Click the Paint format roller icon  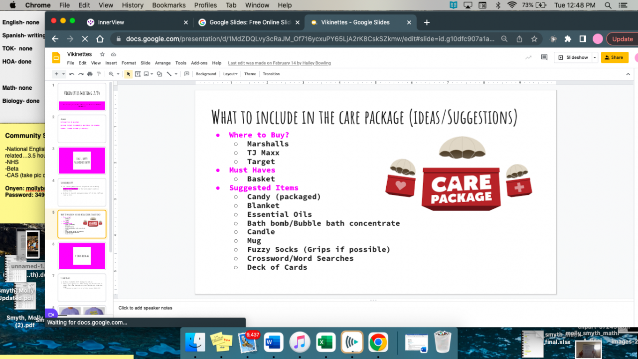point(99,74)
